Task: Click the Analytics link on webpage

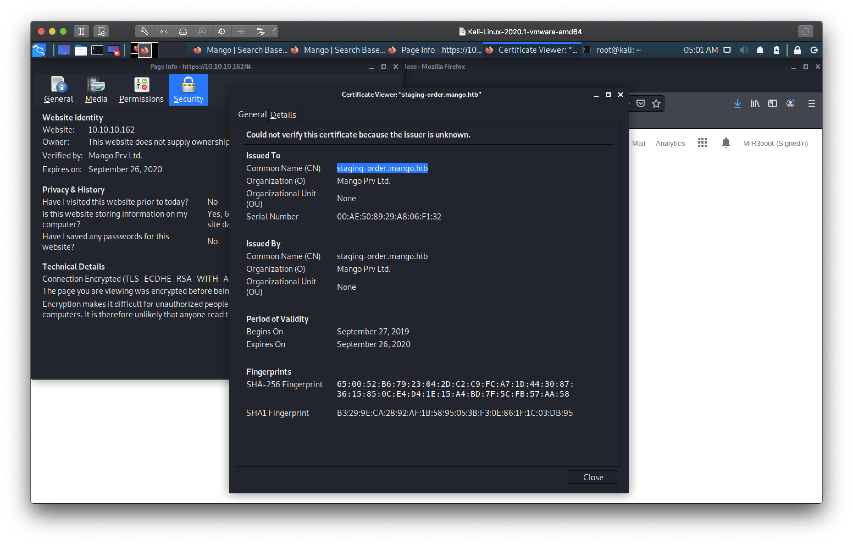Action: [x=670, y=143]
